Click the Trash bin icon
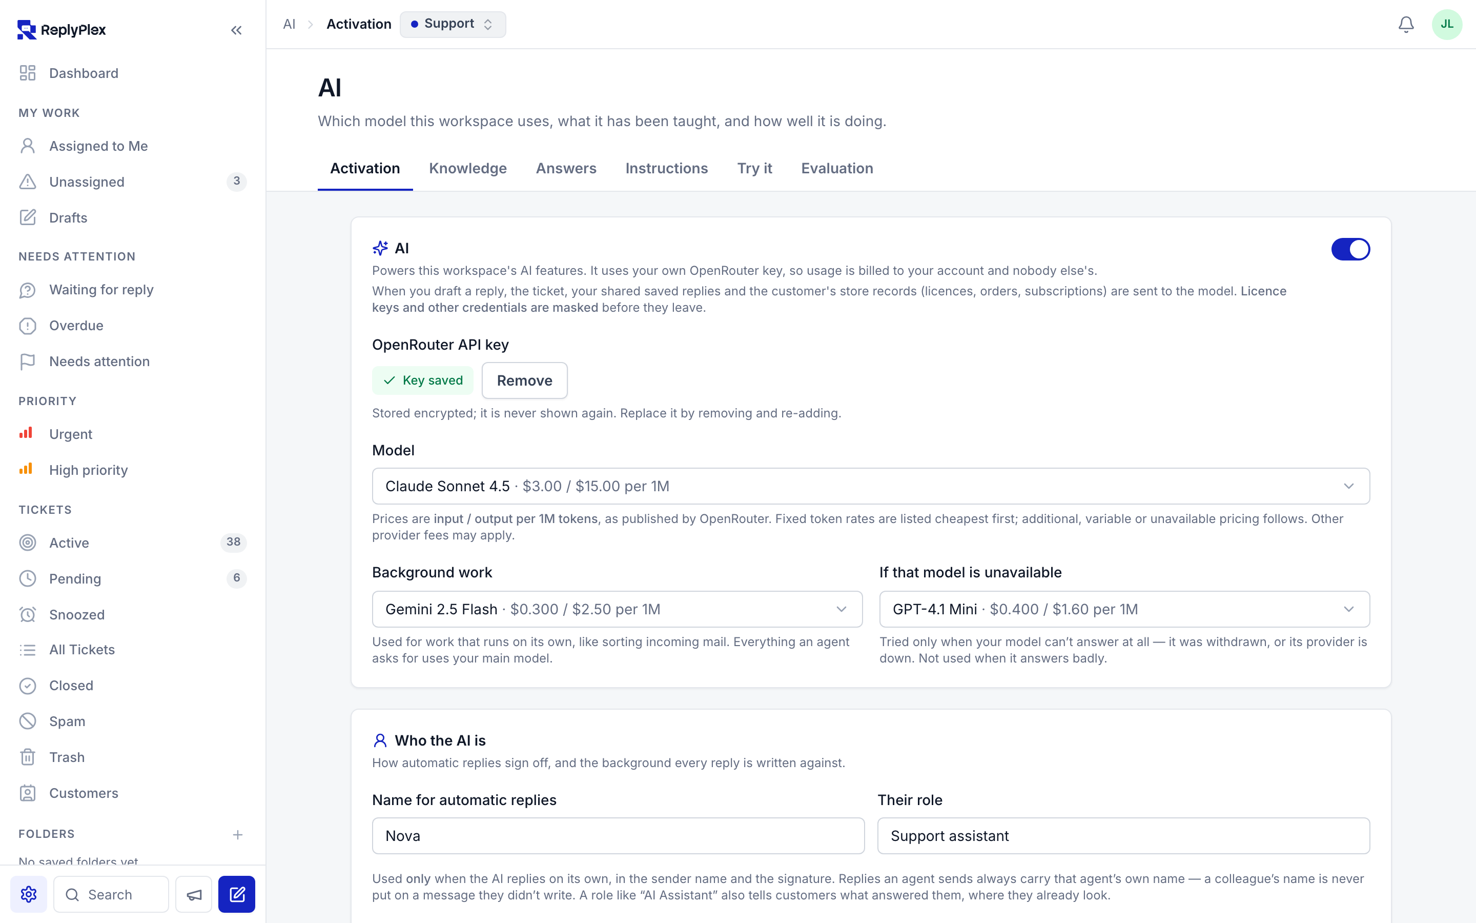Screen dimensions: 1476x923 [x=28, y=757]
